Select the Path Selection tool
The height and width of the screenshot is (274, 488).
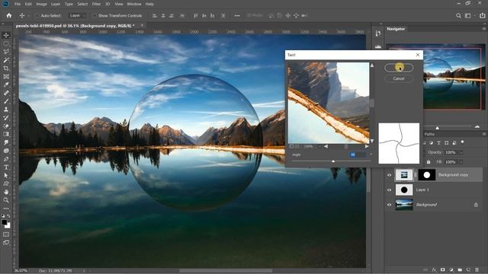tap(6, 176)
